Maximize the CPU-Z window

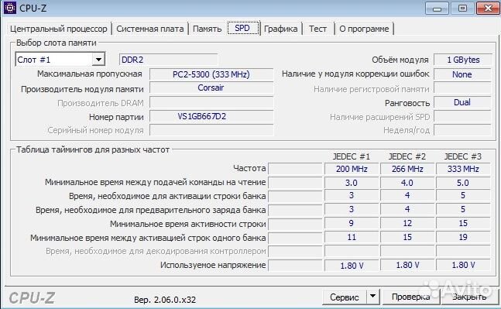(x=462, y=9)
